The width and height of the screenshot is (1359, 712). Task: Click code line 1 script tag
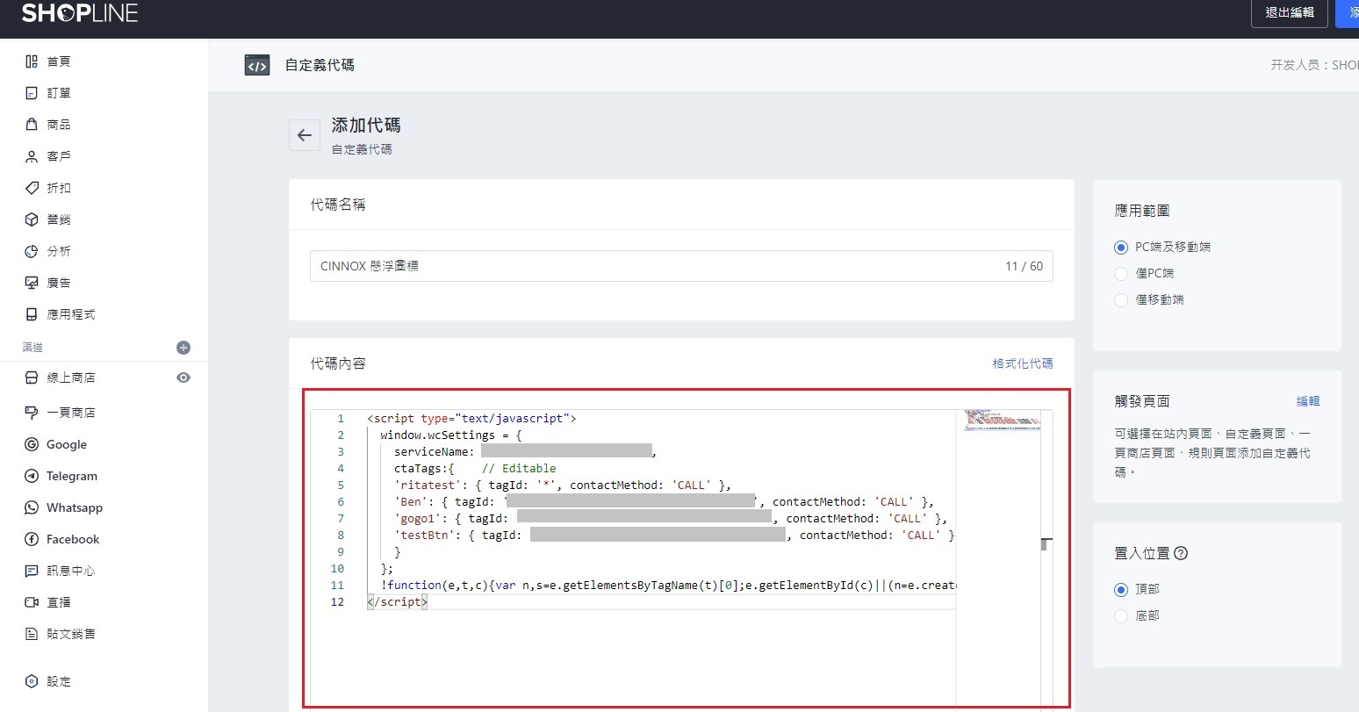(x=471, y=419)
